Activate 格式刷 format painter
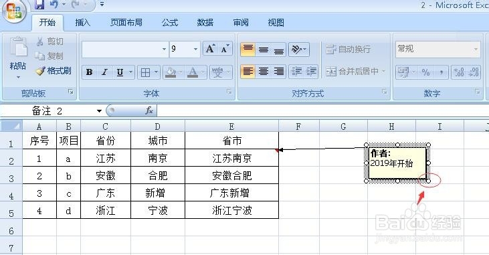Viewport: 489px width, 255px height. (53, 71)
